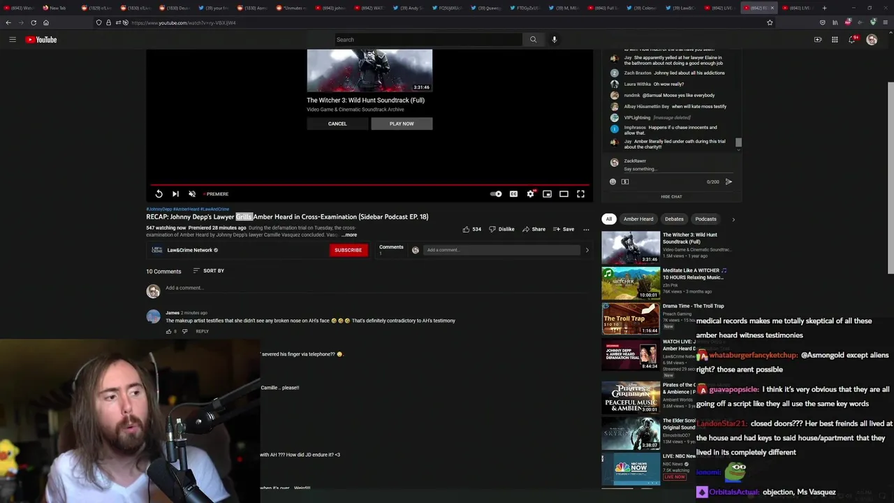Viewport: 894px width, 503px height.
Task: Select the 'Podcasts' filter chip
Action: pos(705,219)
